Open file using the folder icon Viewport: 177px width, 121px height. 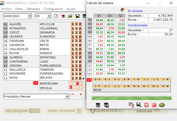(x=70, y=16)
